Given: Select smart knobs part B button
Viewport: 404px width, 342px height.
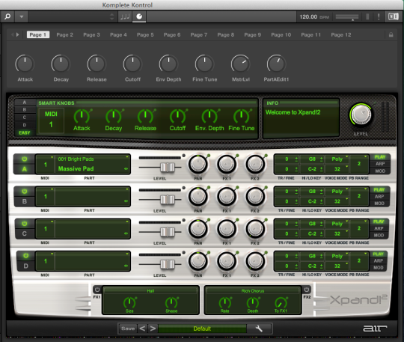Looking at the screenshot, I should click(x=25, y=109).
